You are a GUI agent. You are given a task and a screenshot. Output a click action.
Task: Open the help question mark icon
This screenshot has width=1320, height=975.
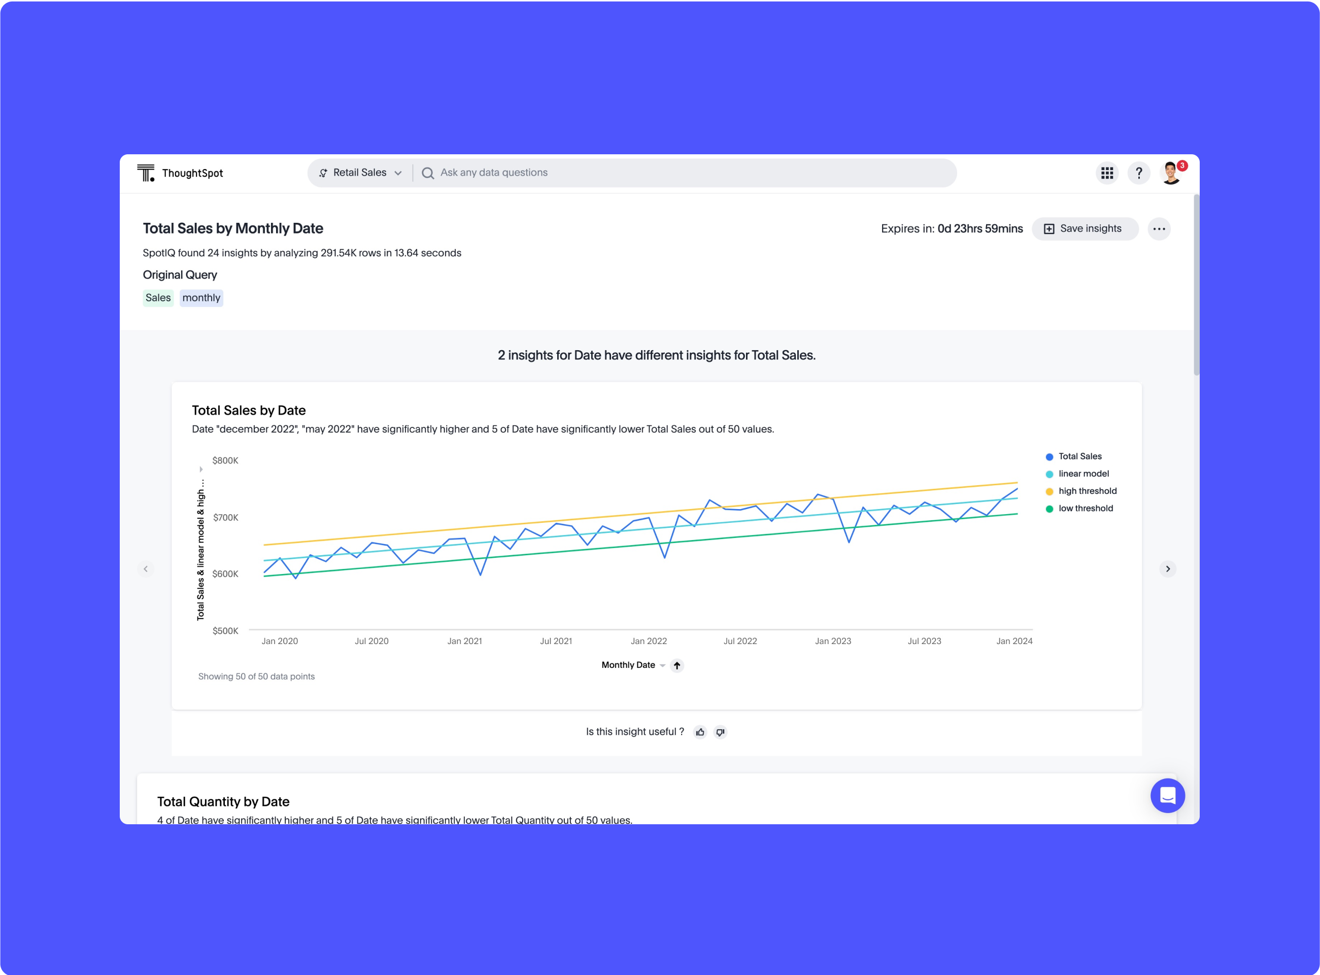click(1139, 173)
